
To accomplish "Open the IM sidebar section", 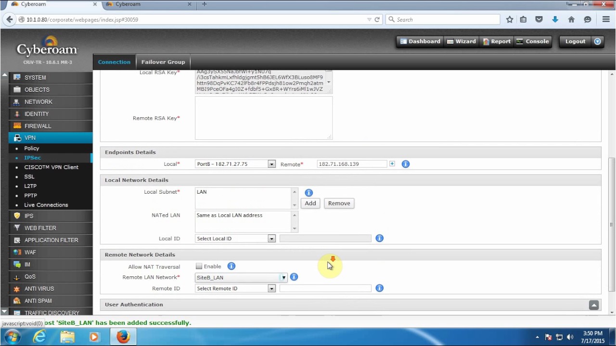I will [x=51, y=264].
